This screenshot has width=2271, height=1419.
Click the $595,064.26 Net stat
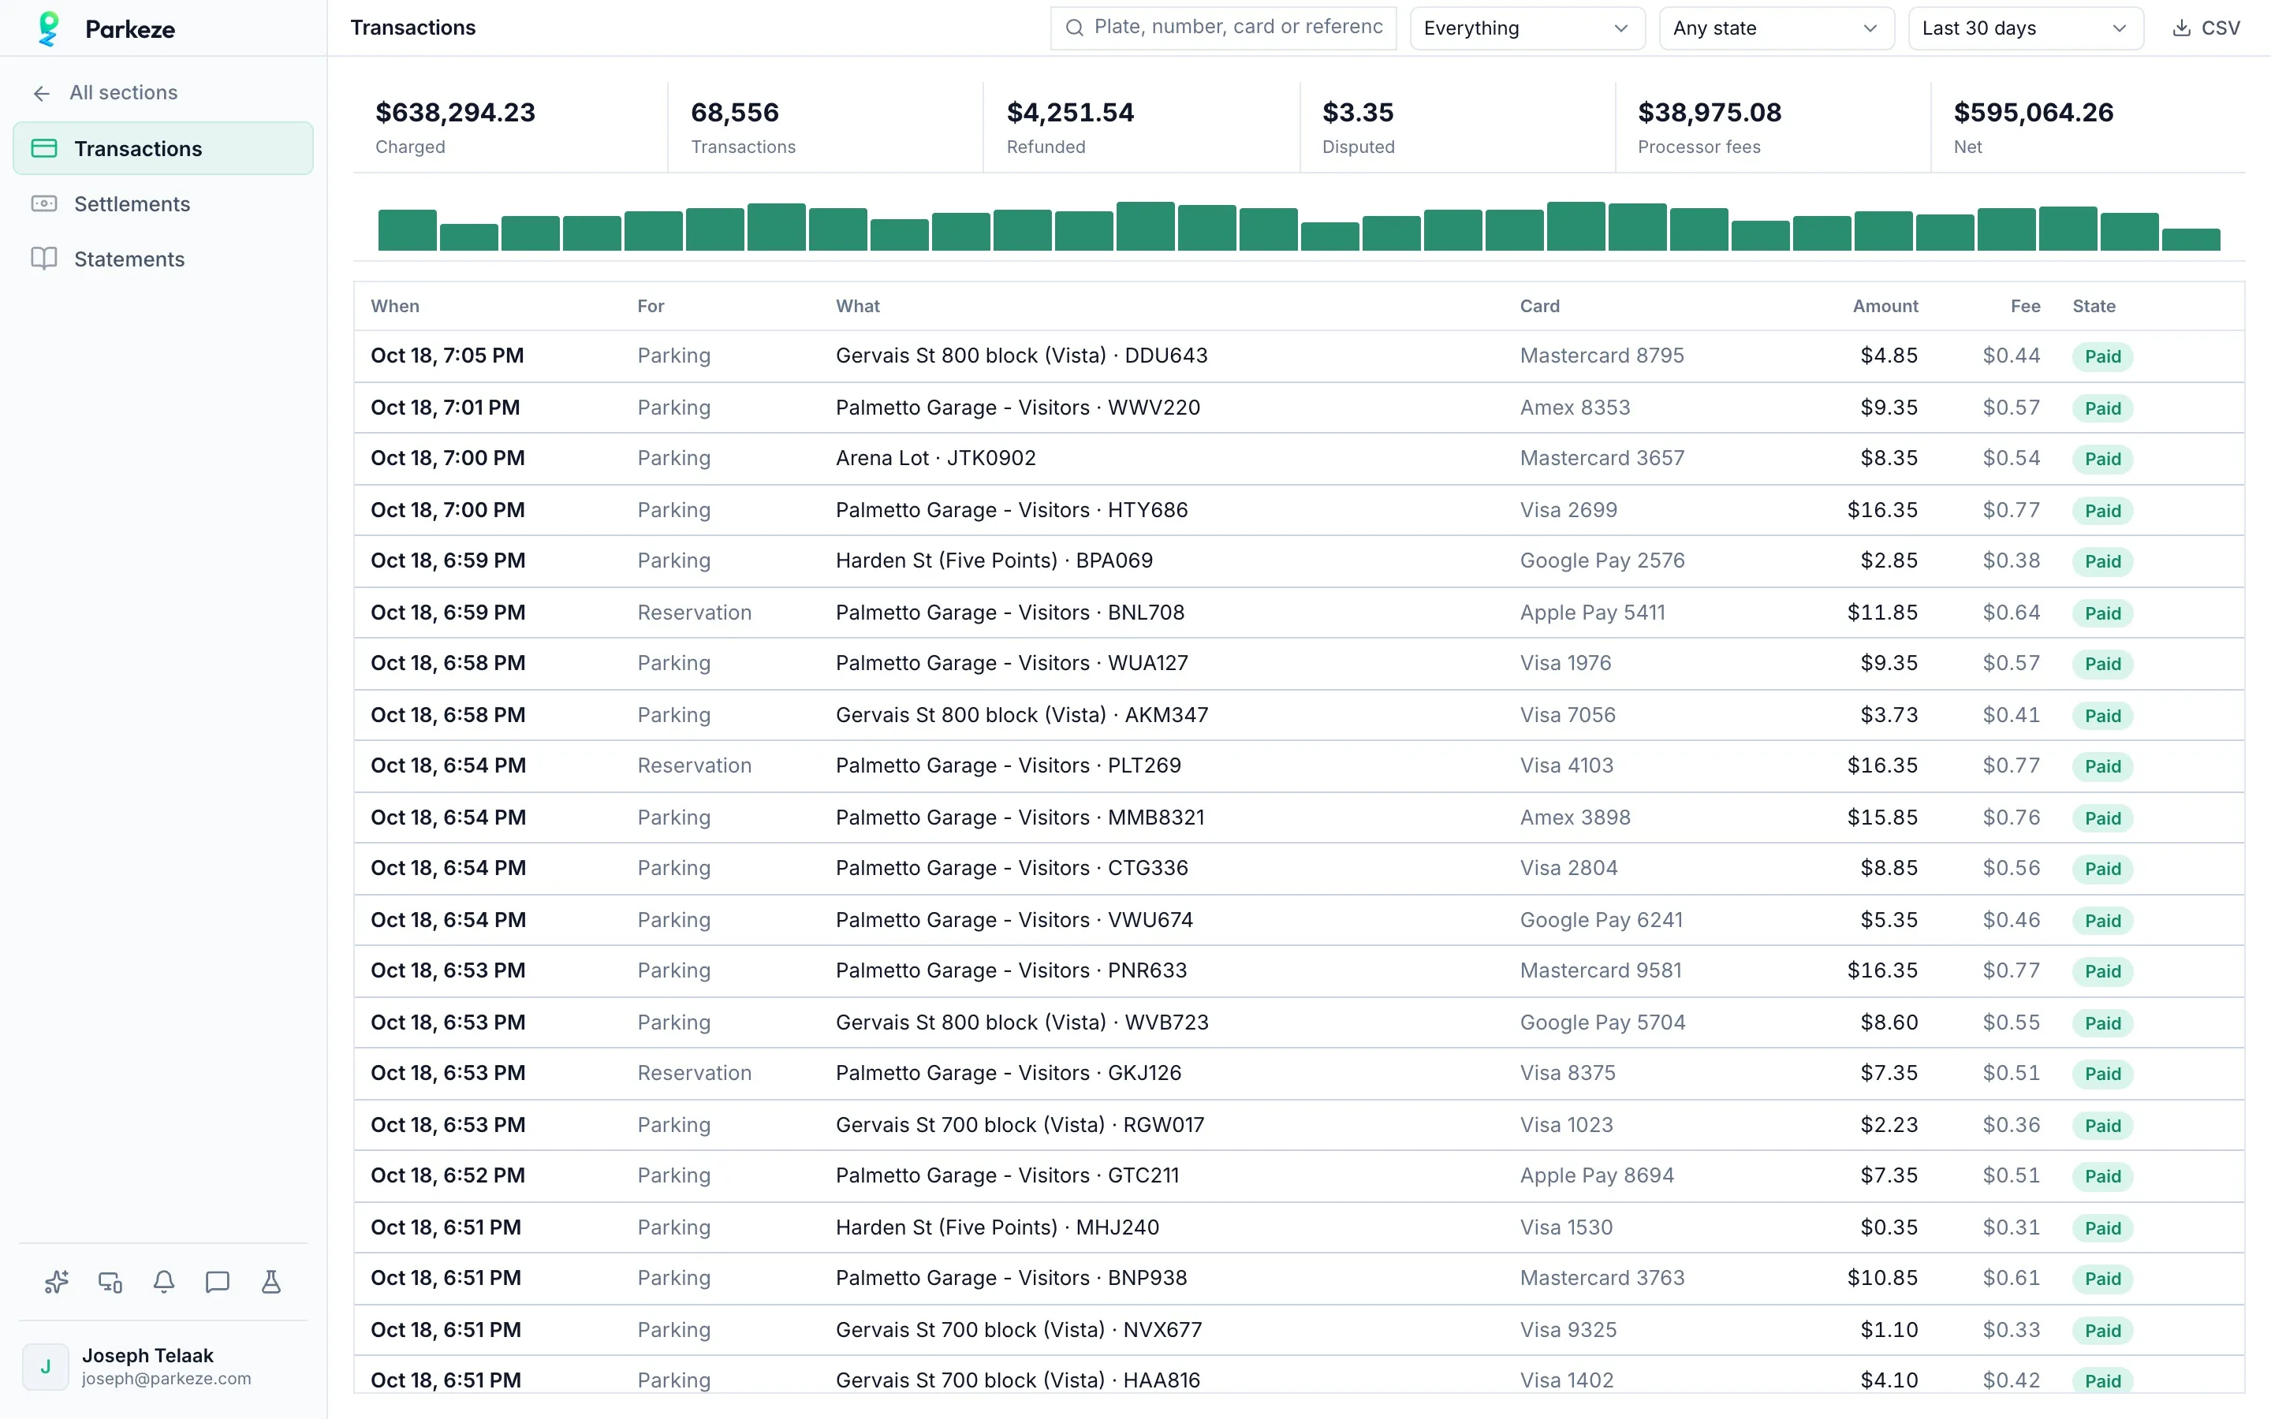pos(2033,128)
